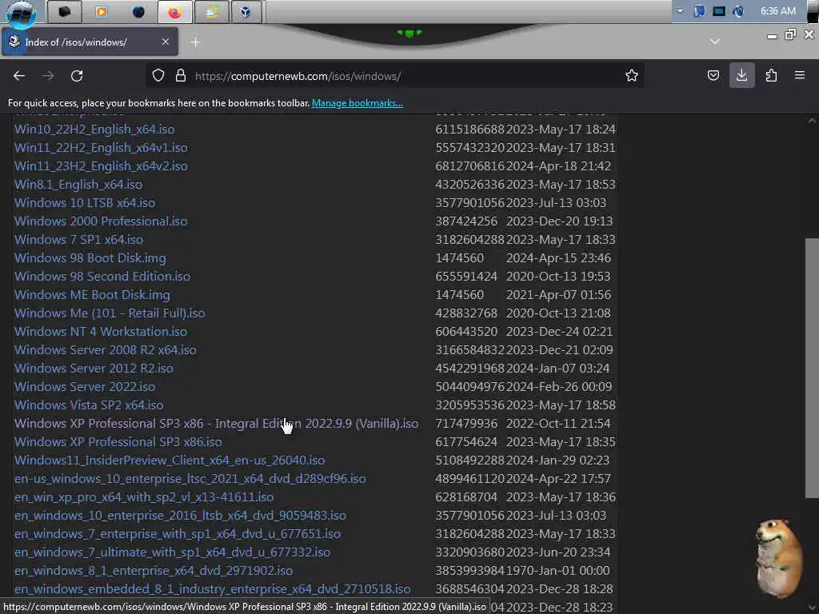Click en_windows_10_enterprise_2016_ltsb iso link
The width and height of the screenshot is (819, 614).
(180, 516)
